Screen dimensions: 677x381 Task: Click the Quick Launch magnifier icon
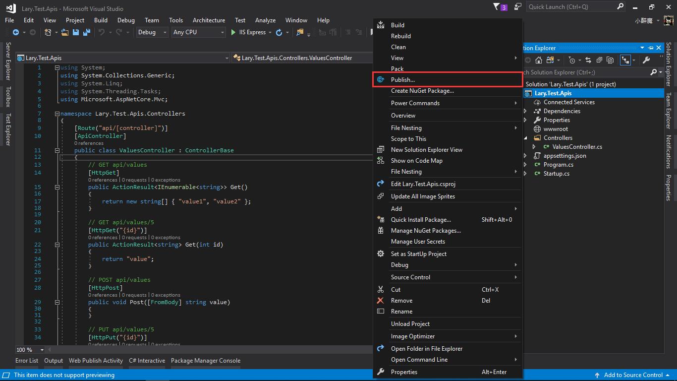tap(620, 6)
